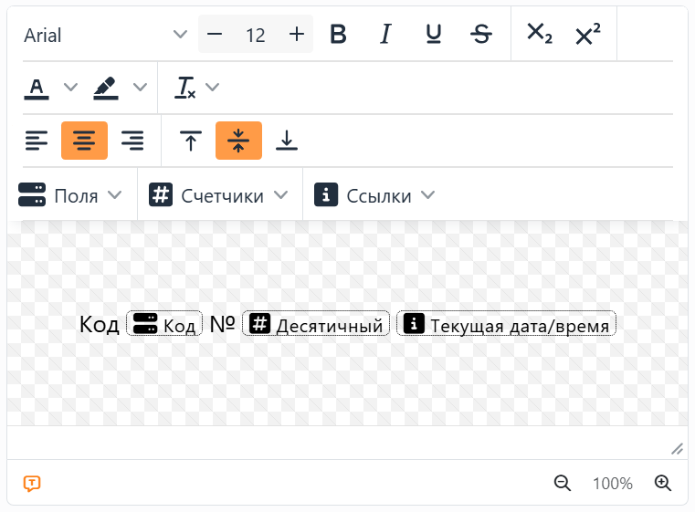Image resolution: width=695 pixels, height=512 pixels.
Task: Toggle center horizontal alignment
Action: pyautogui.click(x=84, y=141)
